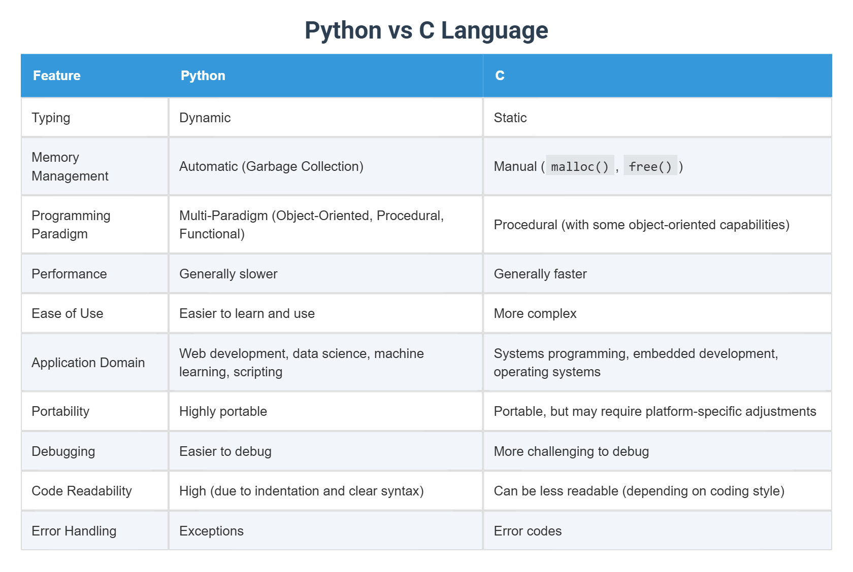Select the 'Error Handling' cell
853x572 pixels.
tap(94, 531)
